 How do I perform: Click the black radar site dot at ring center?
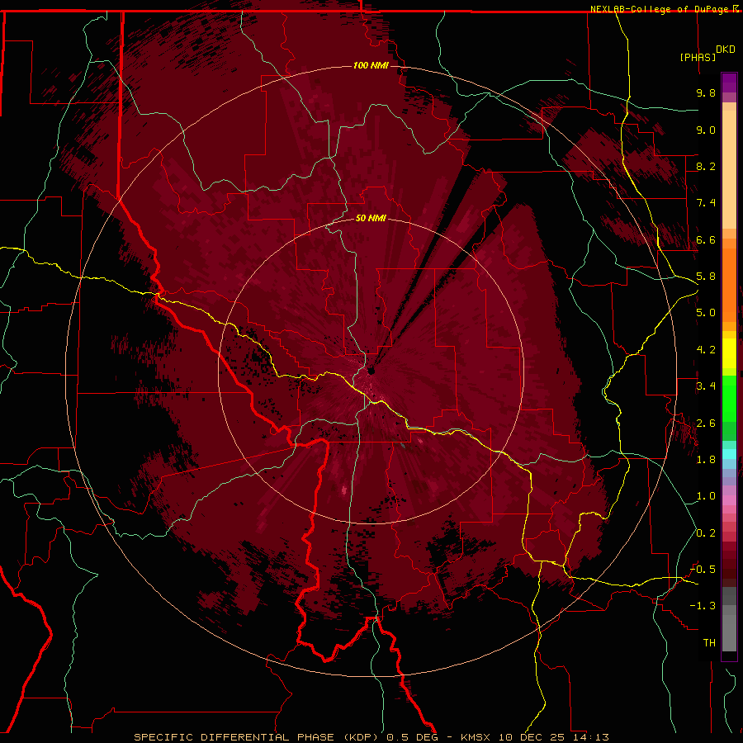point(371,371)
